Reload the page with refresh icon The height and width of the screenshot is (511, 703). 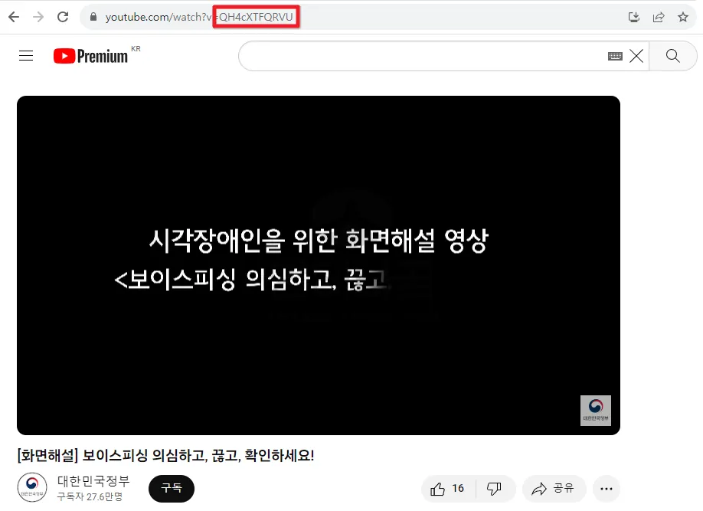pyautogui.click(x=63, y=16)
